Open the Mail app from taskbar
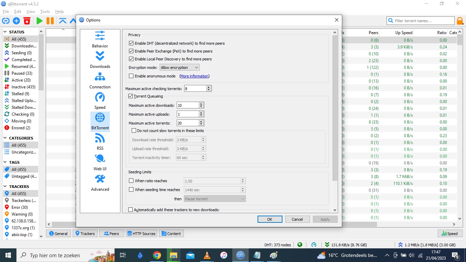 [x=190, y=255]
